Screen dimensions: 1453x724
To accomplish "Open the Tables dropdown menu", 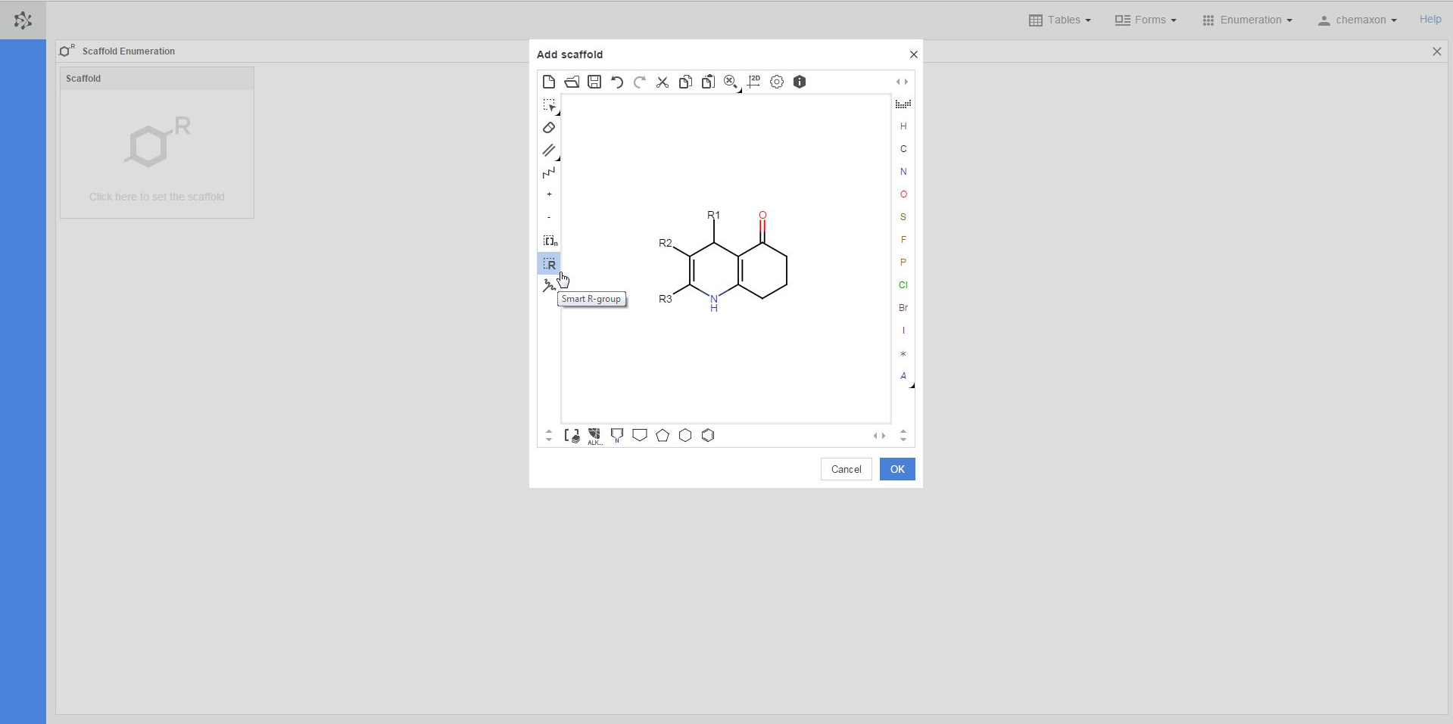I will (1060, 20).
